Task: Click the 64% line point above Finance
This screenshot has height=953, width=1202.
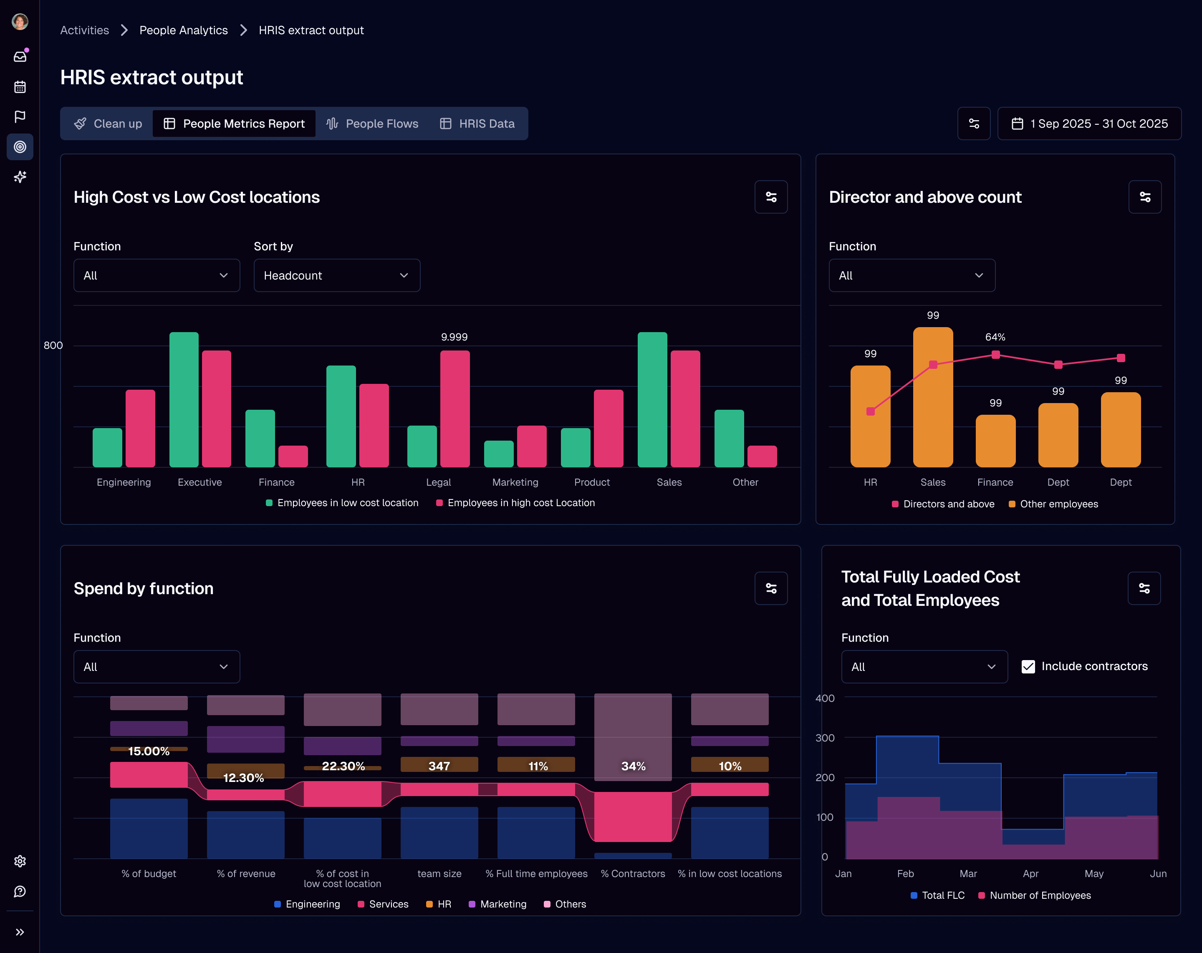Action: tap(996, 354)
